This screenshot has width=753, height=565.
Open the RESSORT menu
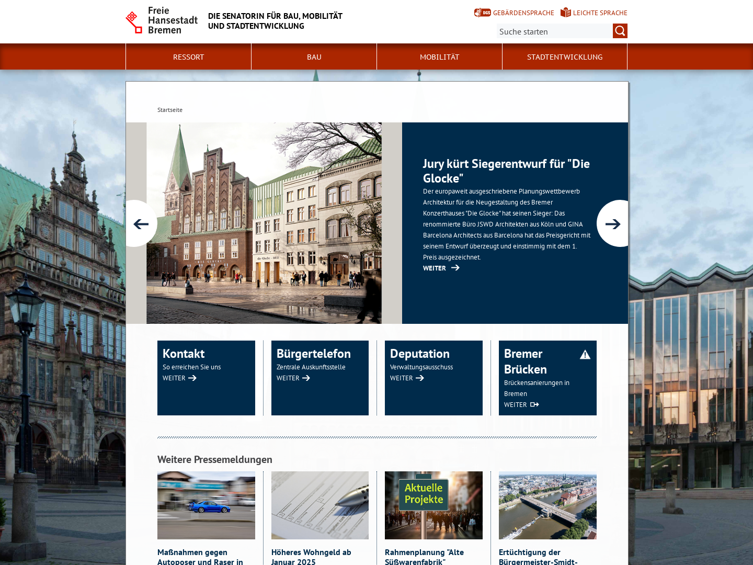[188, 56]
